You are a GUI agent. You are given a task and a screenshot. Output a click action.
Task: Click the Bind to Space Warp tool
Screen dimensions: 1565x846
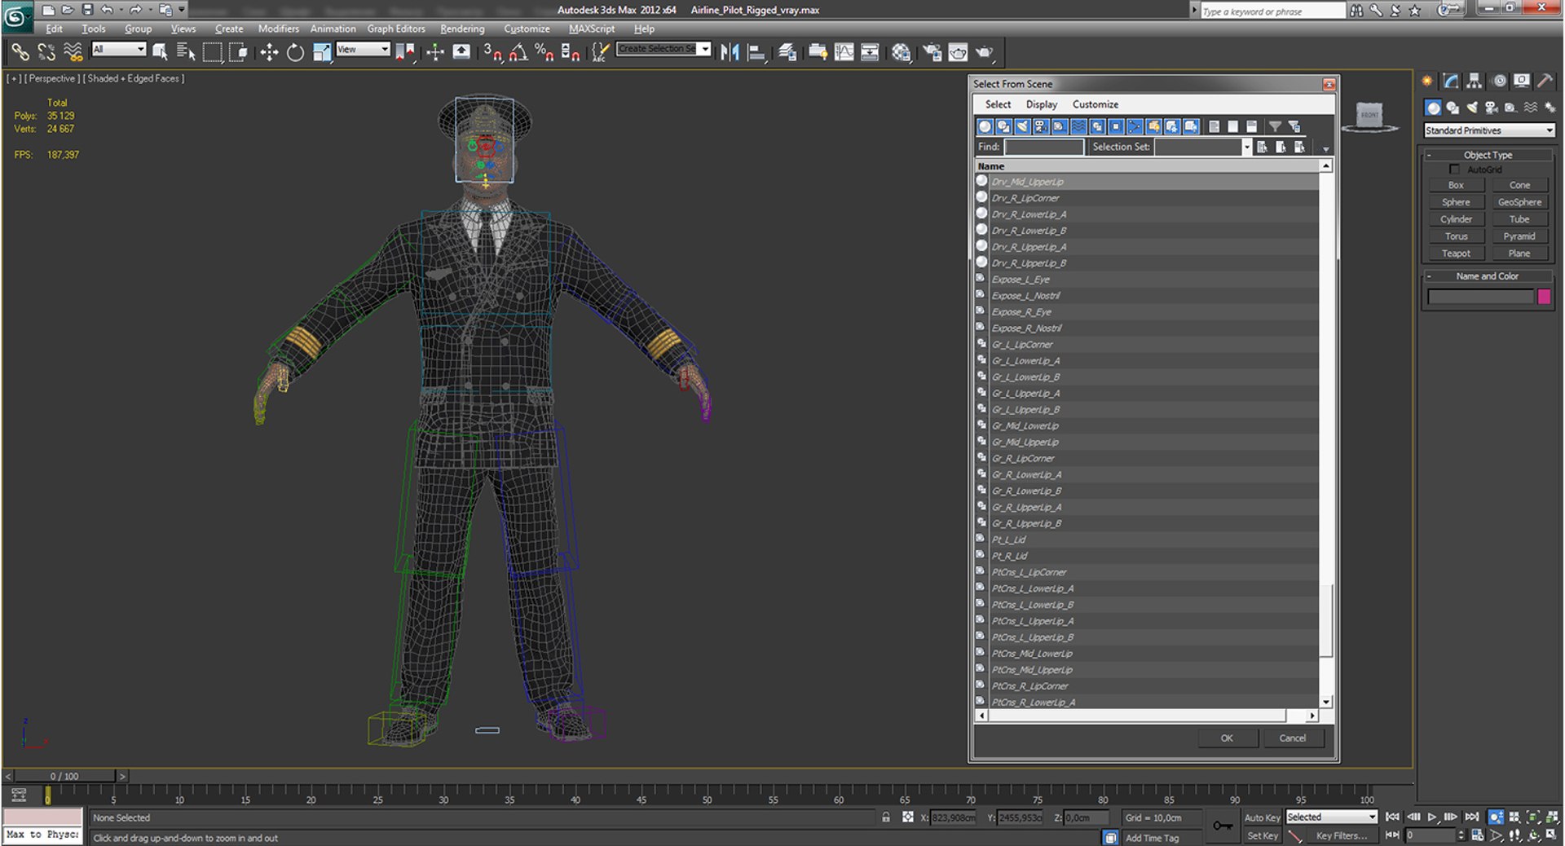[73, 52]
